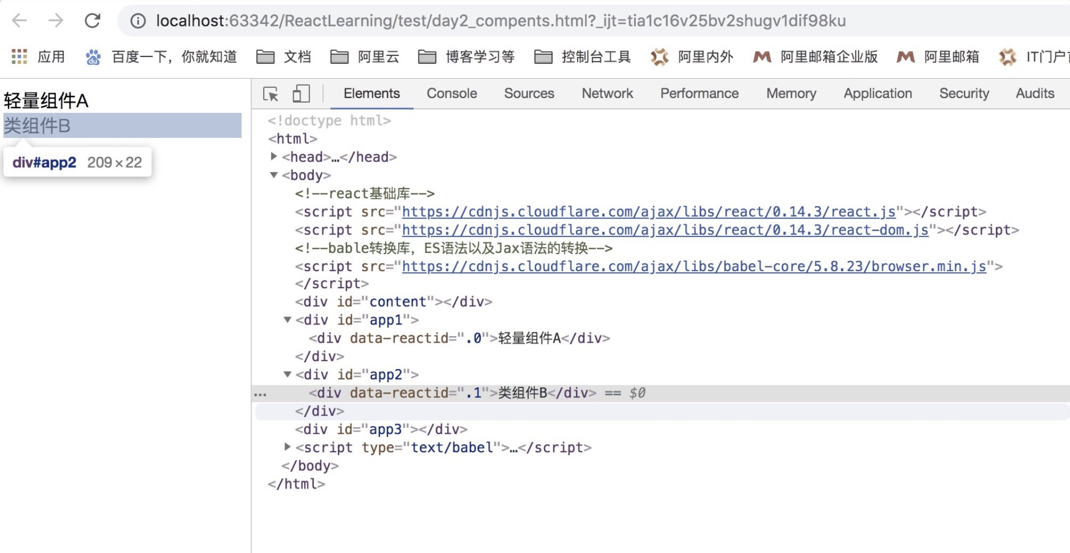
Task: Reload the current page
Action: coord(92,21)
